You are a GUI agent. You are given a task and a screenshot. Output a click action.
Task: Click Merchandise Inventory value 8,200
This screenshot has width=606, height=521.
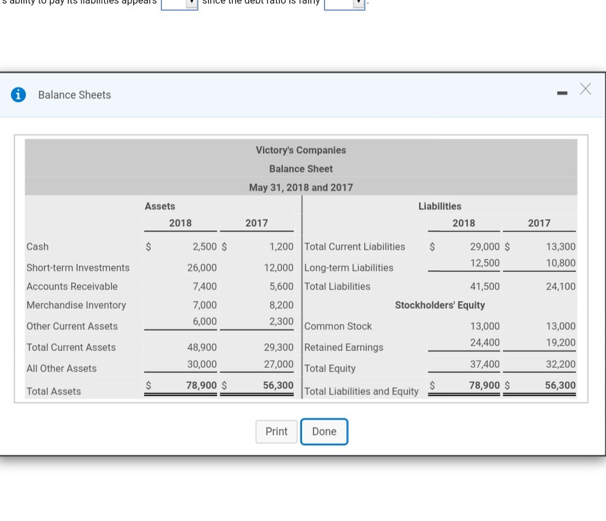(282, 305)
